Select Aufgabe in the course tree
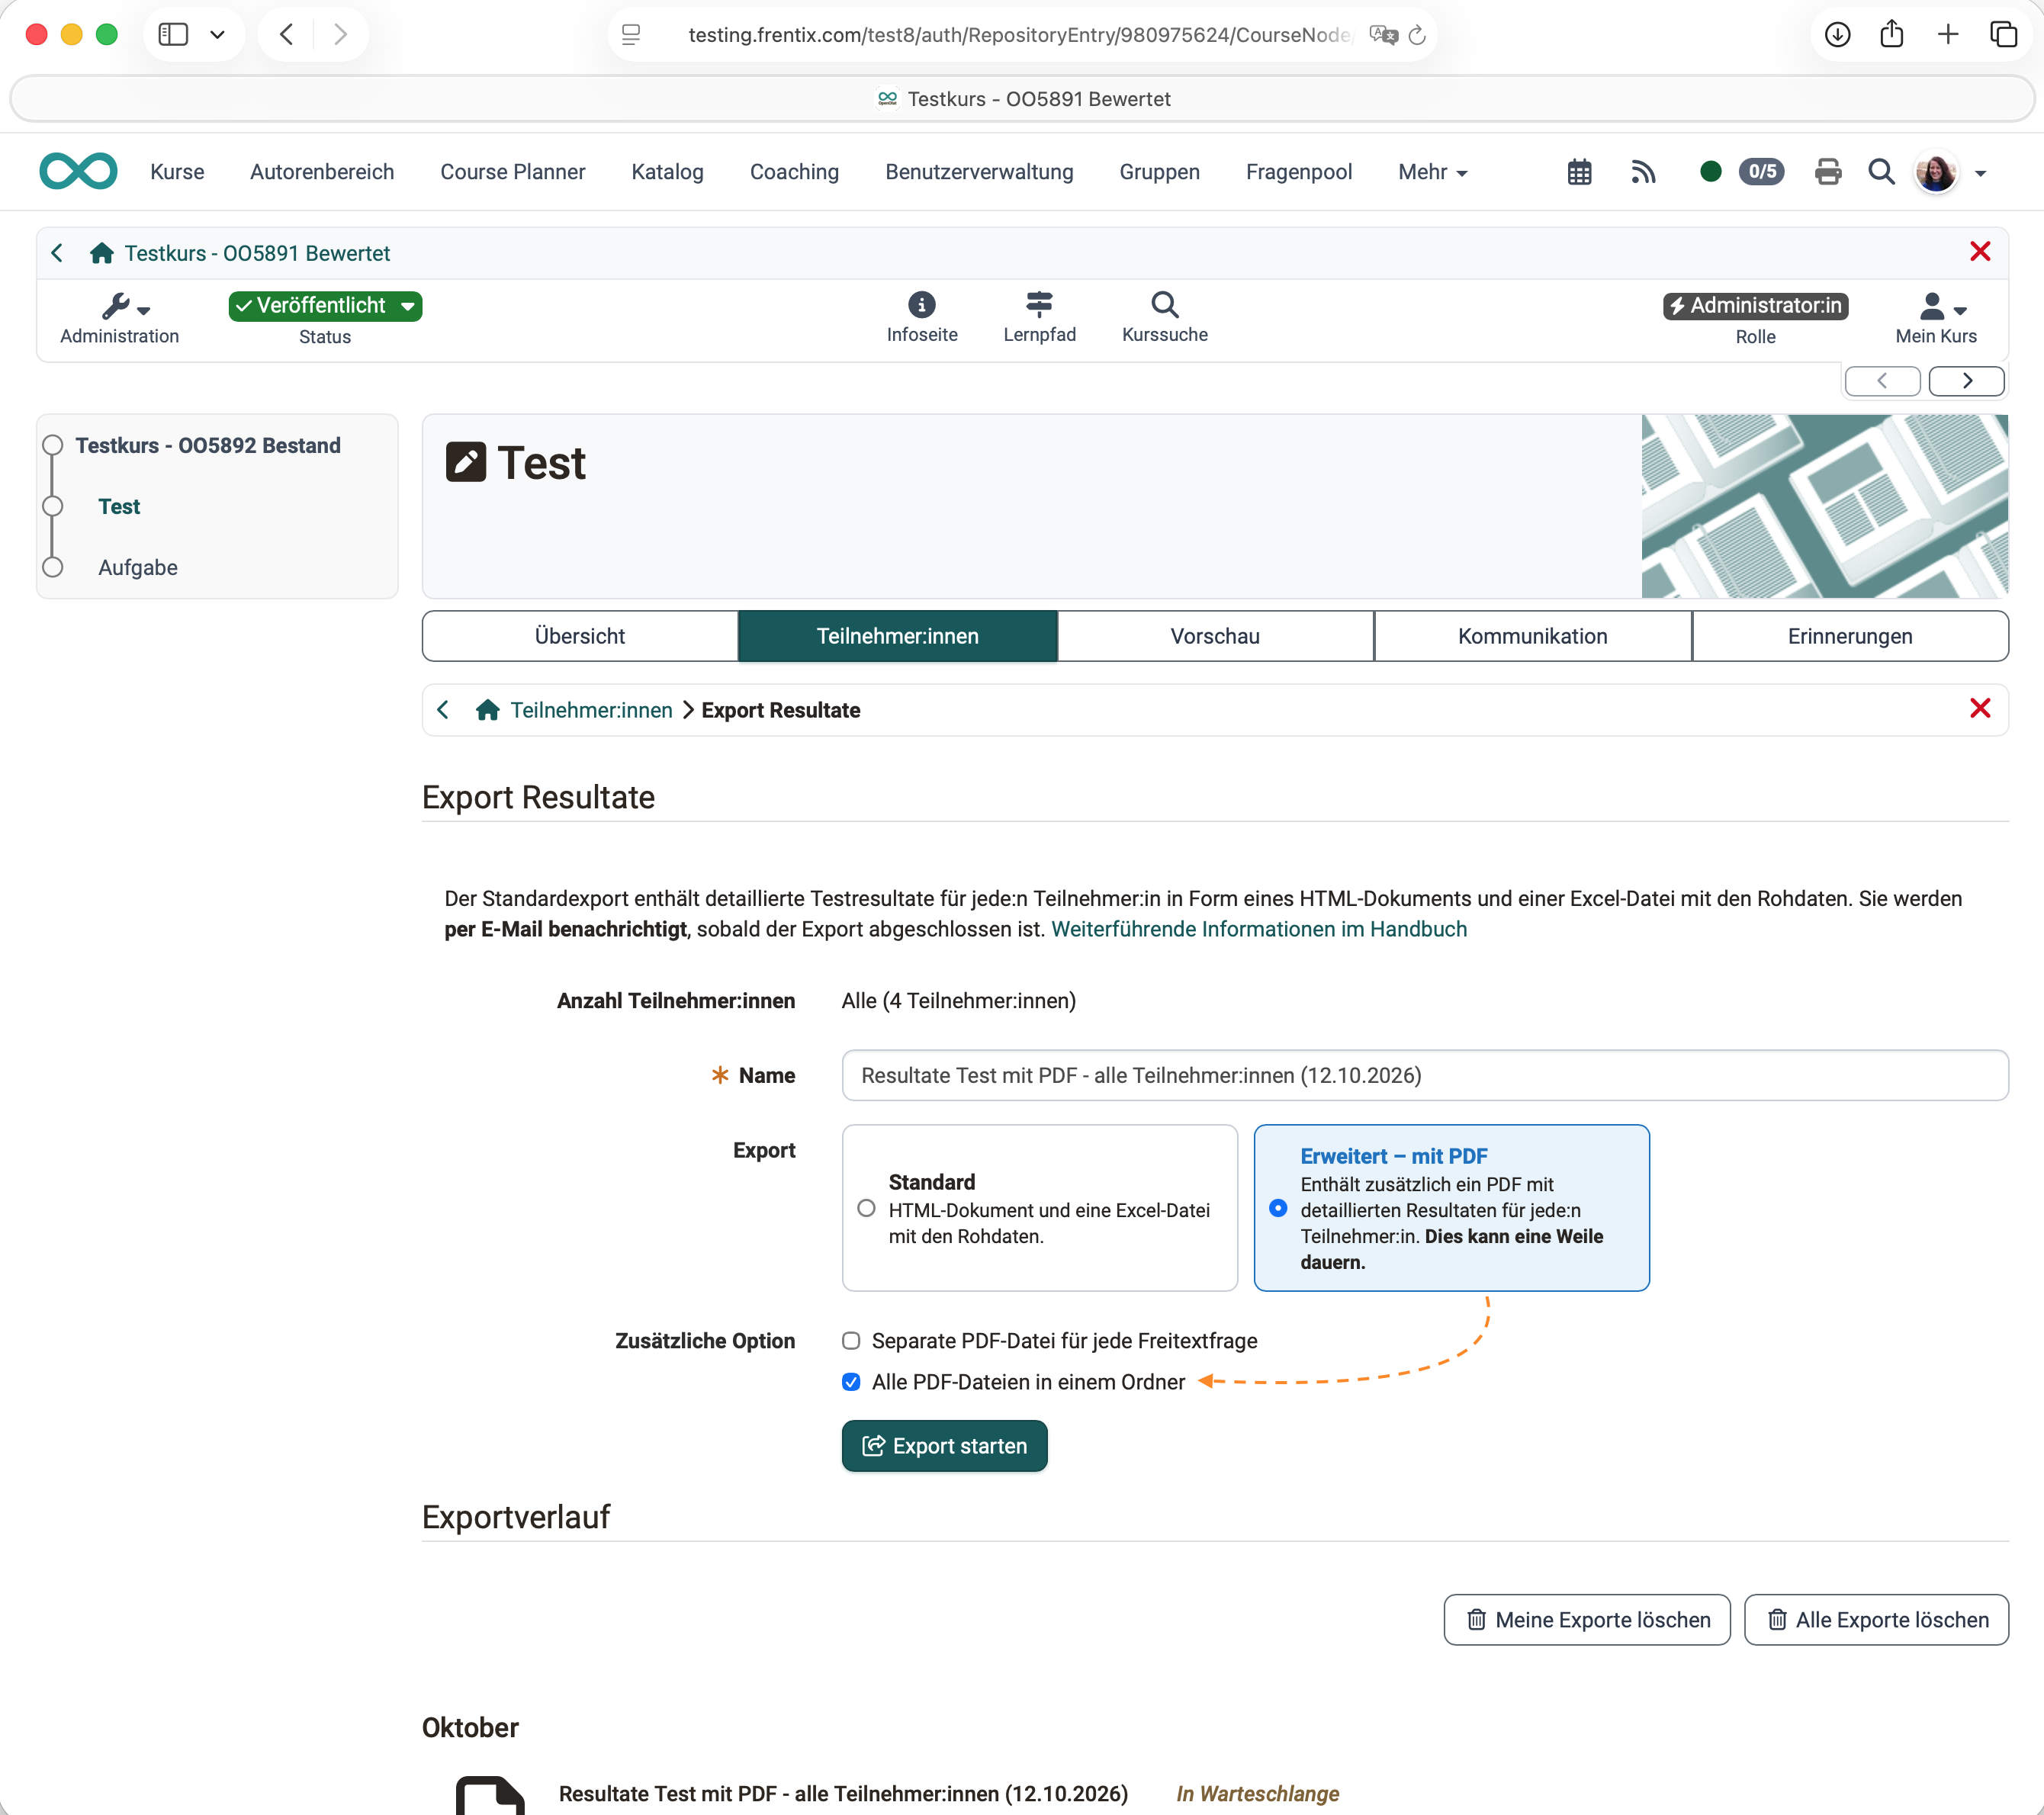Image resolution: width=2044 pixels, height=1815 pixels. 138,567
